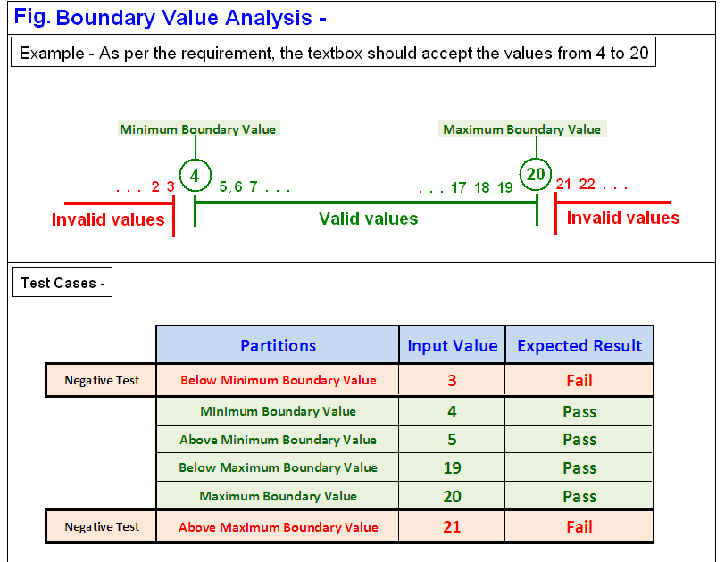Click the example requirement sentence box

coord(333,52)
